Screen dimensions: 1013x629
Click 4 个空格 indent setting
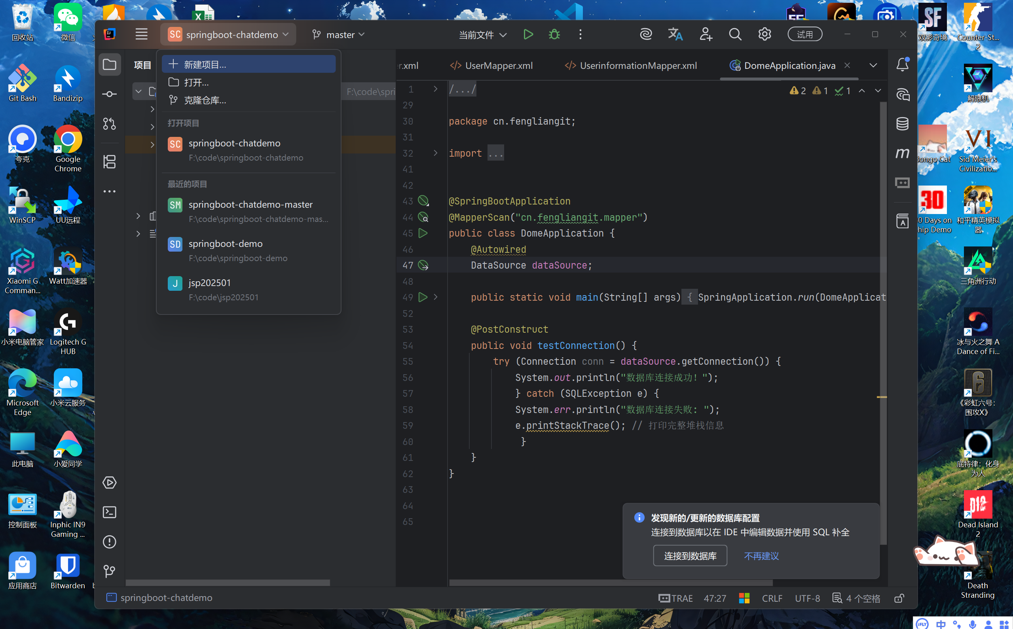[x=856, y=598]
